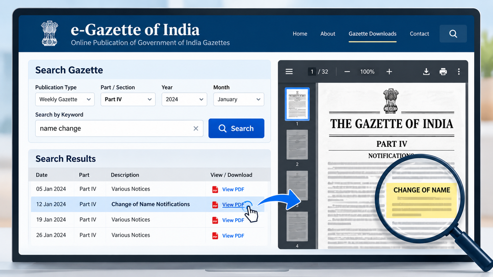This screenshot has width=493, height=277.
Task: Open the Publication Type dropdown Weekly Gazette
Action: point(65,99)
